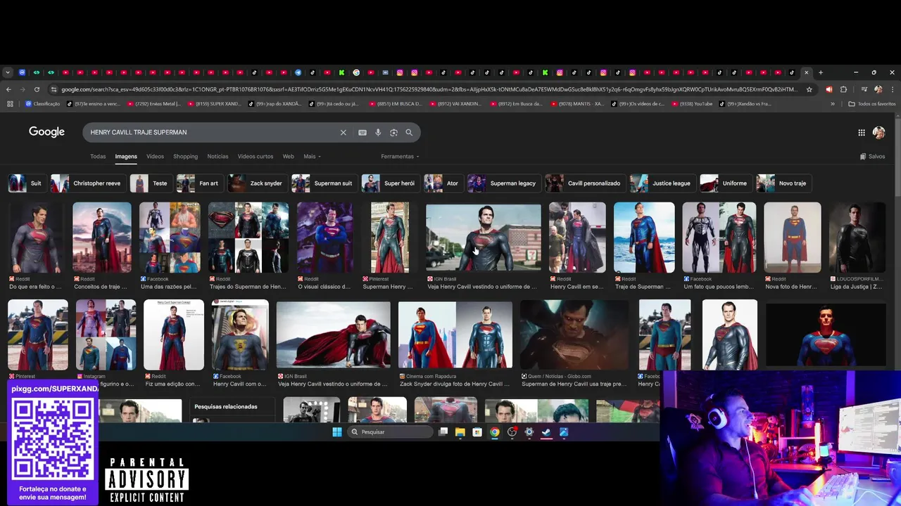This screenshot has height=506, width=901.
Task: Open the bookmarks apps grid shortcut
Action: pyautogui.click(x=10, y=104)
